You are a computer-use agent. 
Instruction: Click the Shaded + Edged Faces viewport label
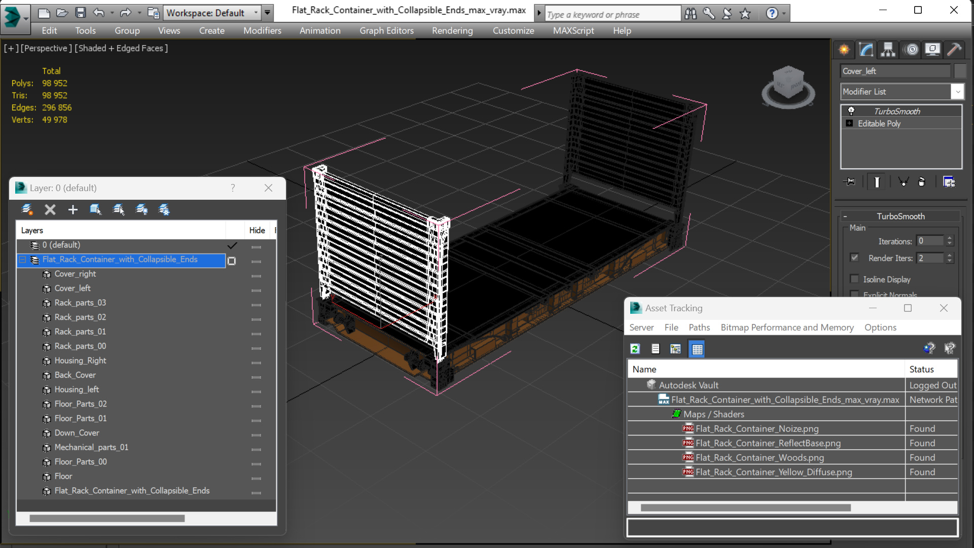pyautogui.click(x=121, y=48)
